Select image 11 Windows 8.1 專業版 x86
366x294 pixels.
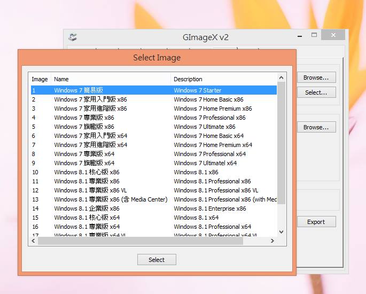tap(154, 181)
